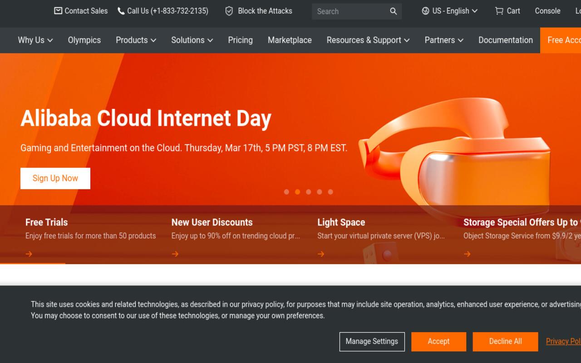Screen dimensions: 581x363
Task: Click the globe icon for language
Action: [x=425, y=11]
